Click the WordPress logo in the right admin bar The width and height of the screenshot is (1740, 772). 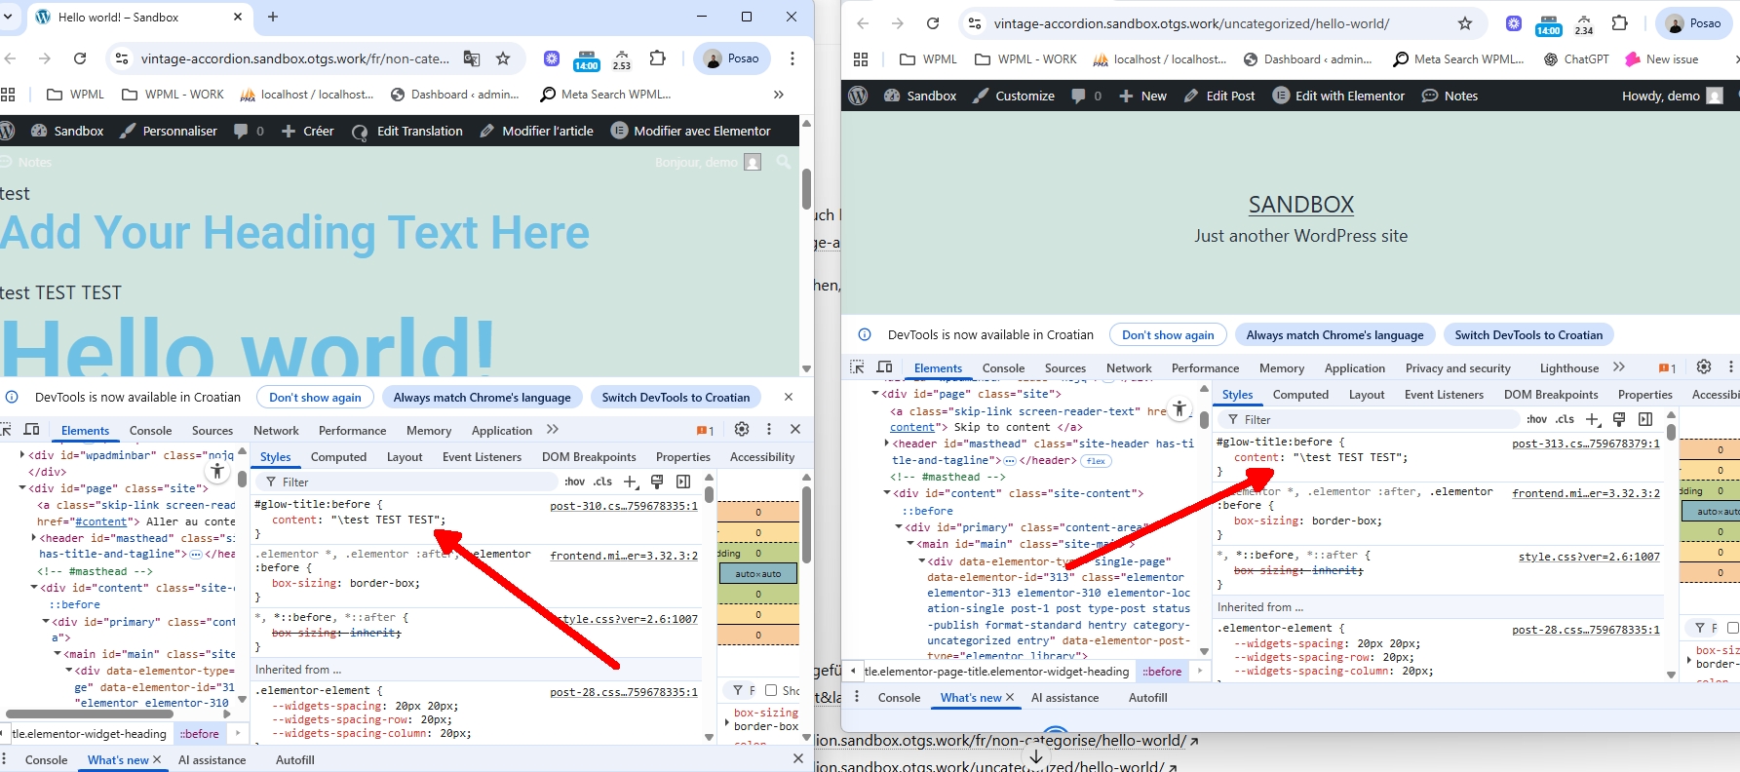click(x=858, y=96)
